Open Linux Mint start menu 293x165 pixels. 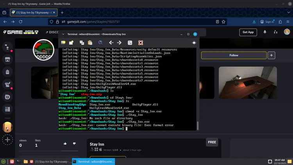[4, 161]
